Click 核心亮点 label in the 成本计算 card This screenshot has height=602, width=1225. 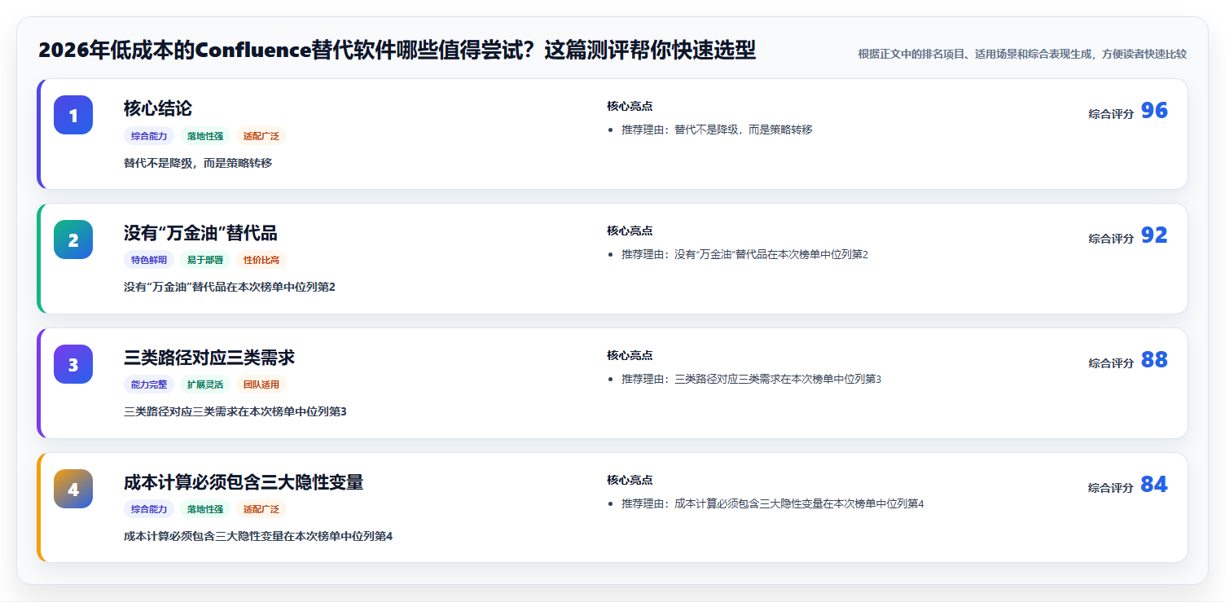(x=630, y=480)
